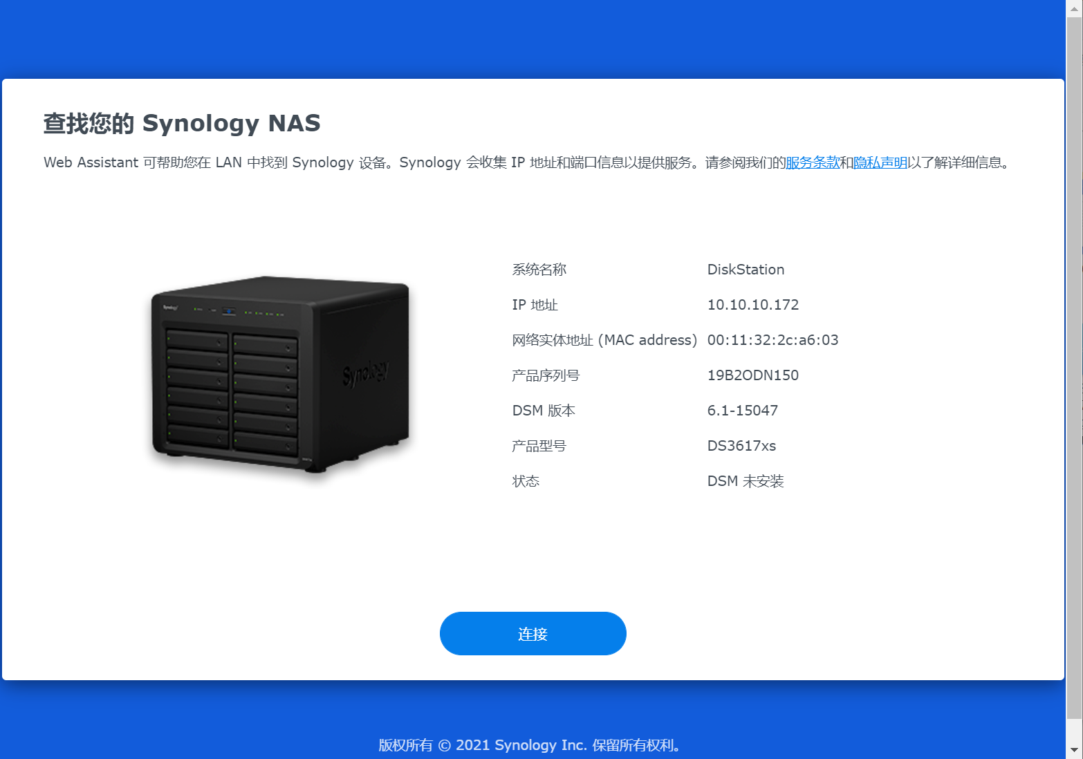
Task: Select serial number 19B2ODN150
Action: click(x=752, y=375)
